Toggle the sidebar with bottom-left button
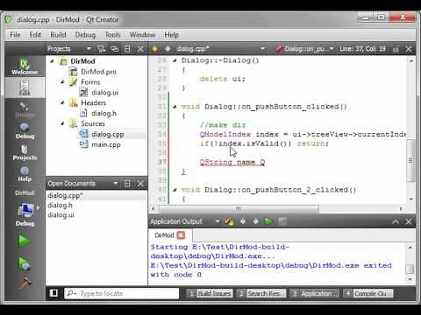The image size is (421, 315). [54, 293]
